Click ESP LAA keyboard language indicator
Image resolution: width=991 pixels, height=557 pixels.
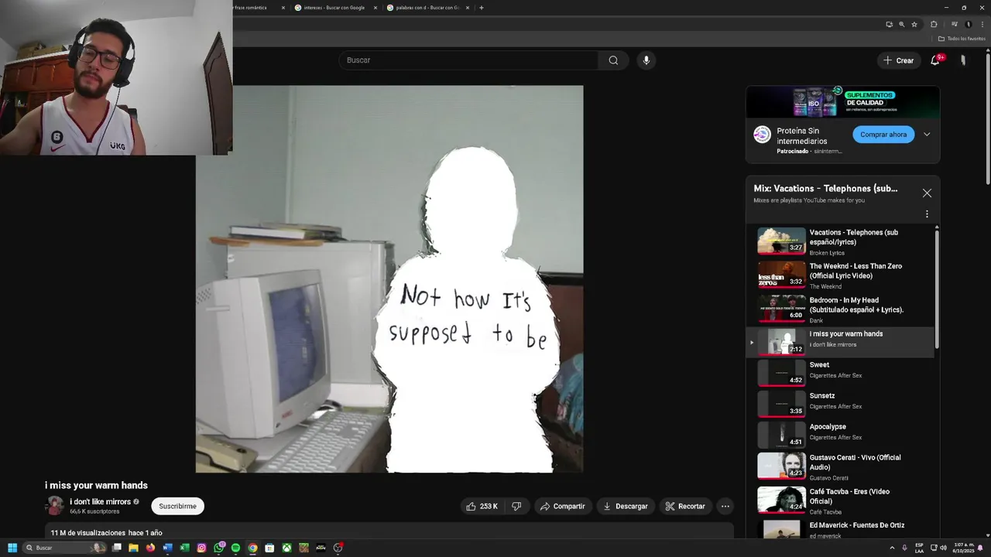[x=919, y=548]
